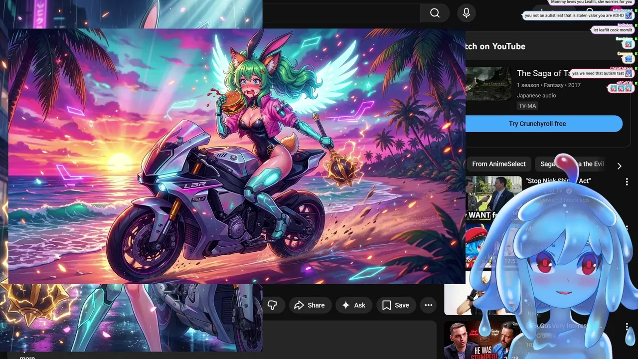Click the TV-MA rating badge
This screenshot has height=359, width=638.
click(x=527, y=106)
